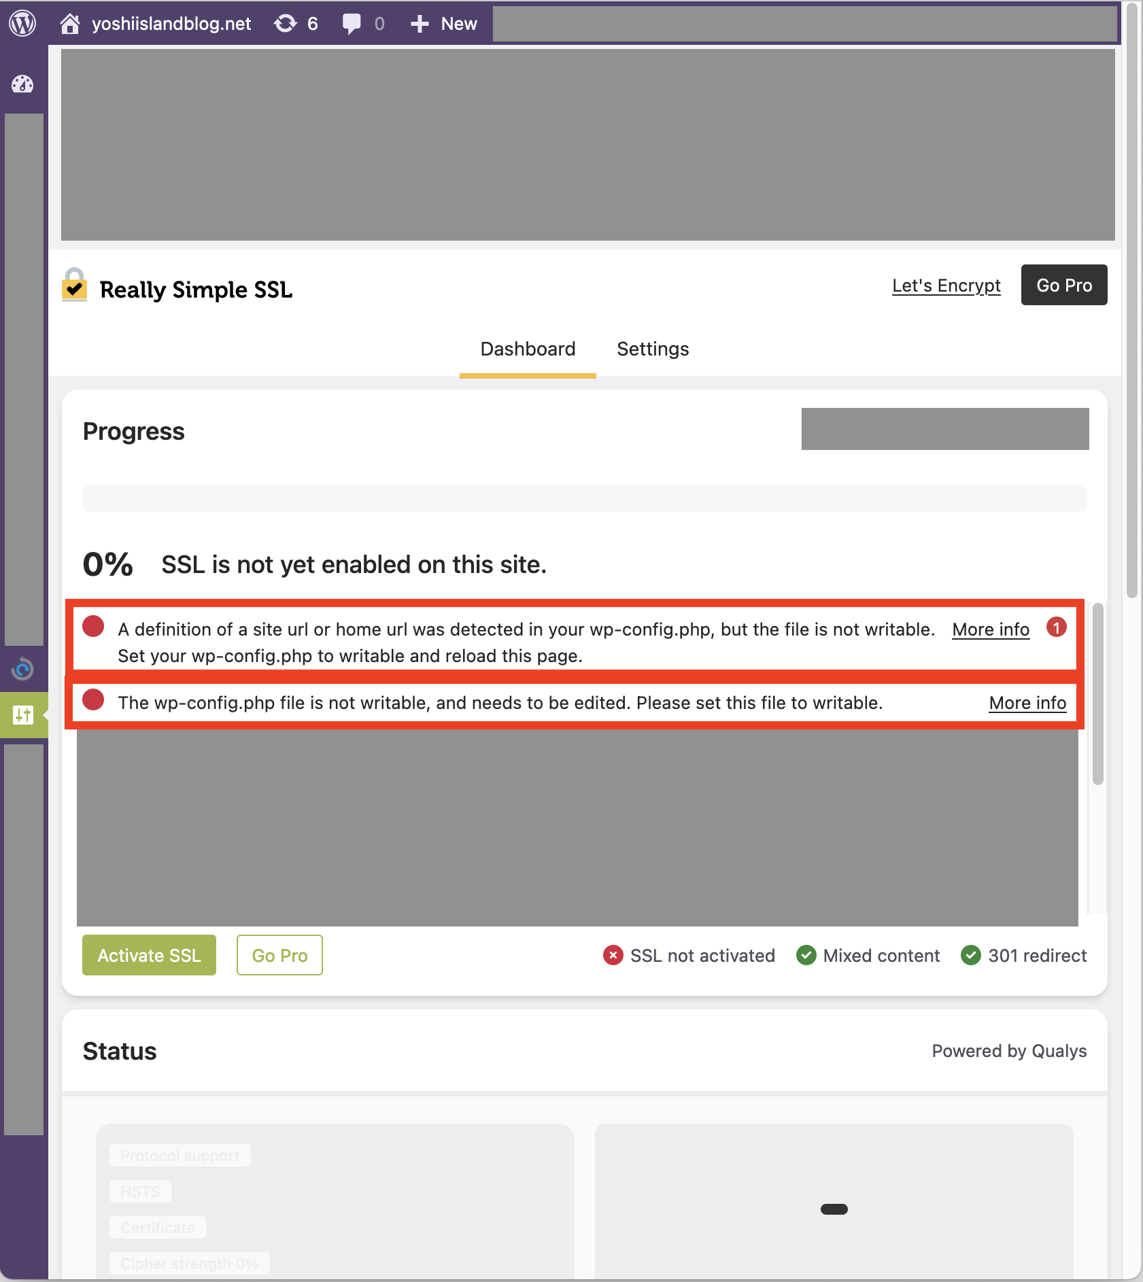Click red dot beside wp-config not writable notice
This screenshot has width=1143, height=1282.
[x=93, y=699]
